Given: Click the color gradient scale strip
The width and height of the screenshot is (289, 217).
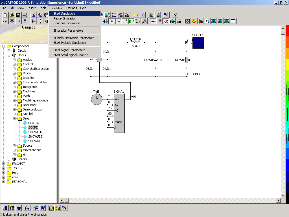Looking at the screenshot, I should click(287, 114).
